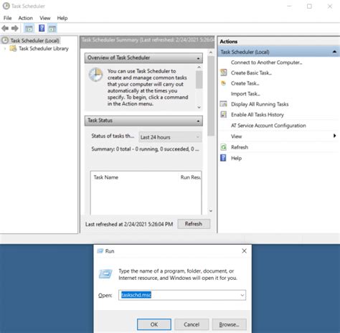This screenshot has width=340, height=333.
Task: Click the Enable All Tasks History icon
Action: (x=224, y=115)
